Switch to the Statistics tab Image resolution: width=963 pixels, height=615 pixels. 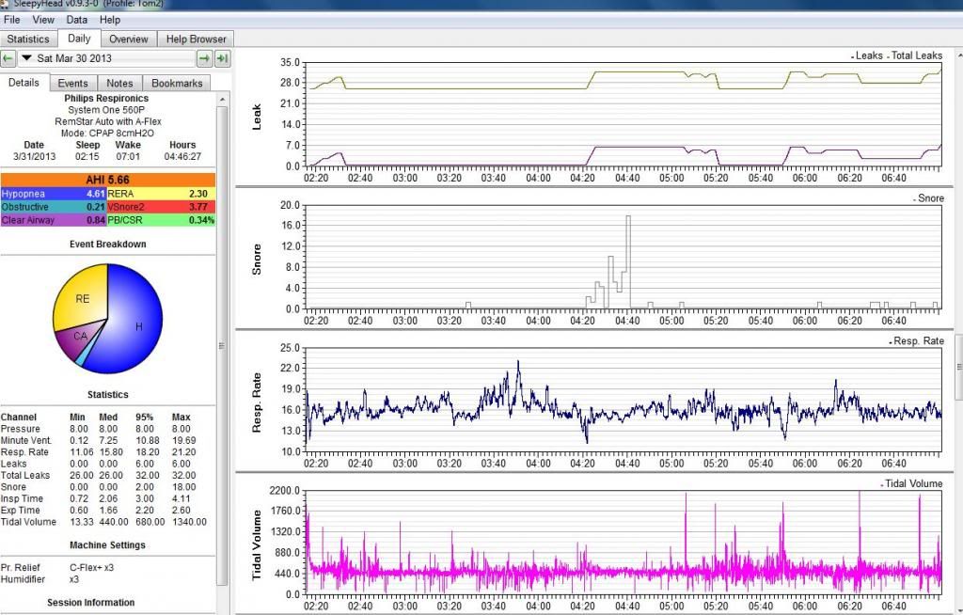(28, 39)
